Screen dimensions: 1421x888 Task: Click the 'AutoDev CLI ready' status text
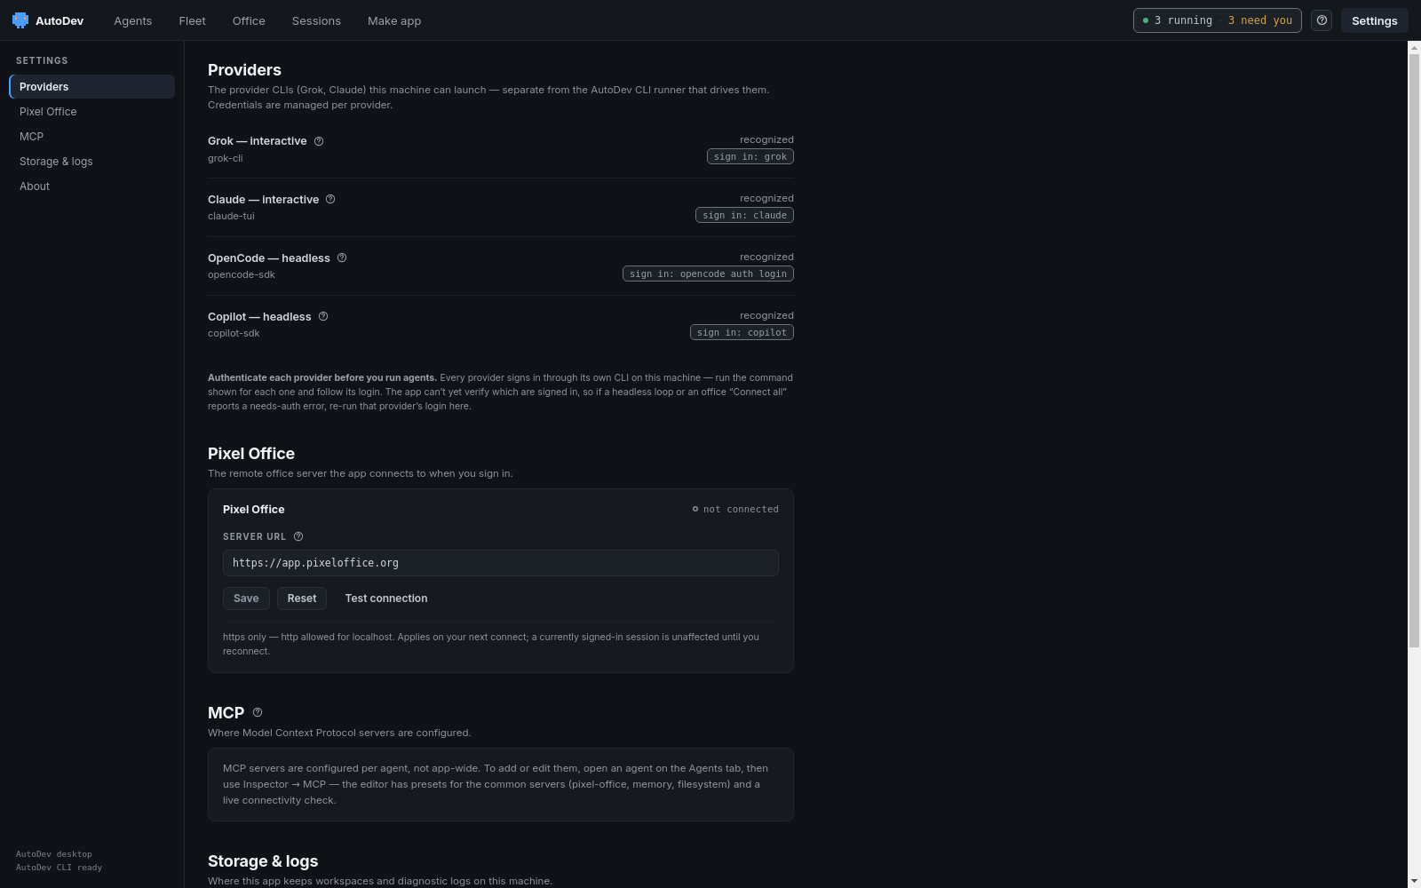click(59, 868)
